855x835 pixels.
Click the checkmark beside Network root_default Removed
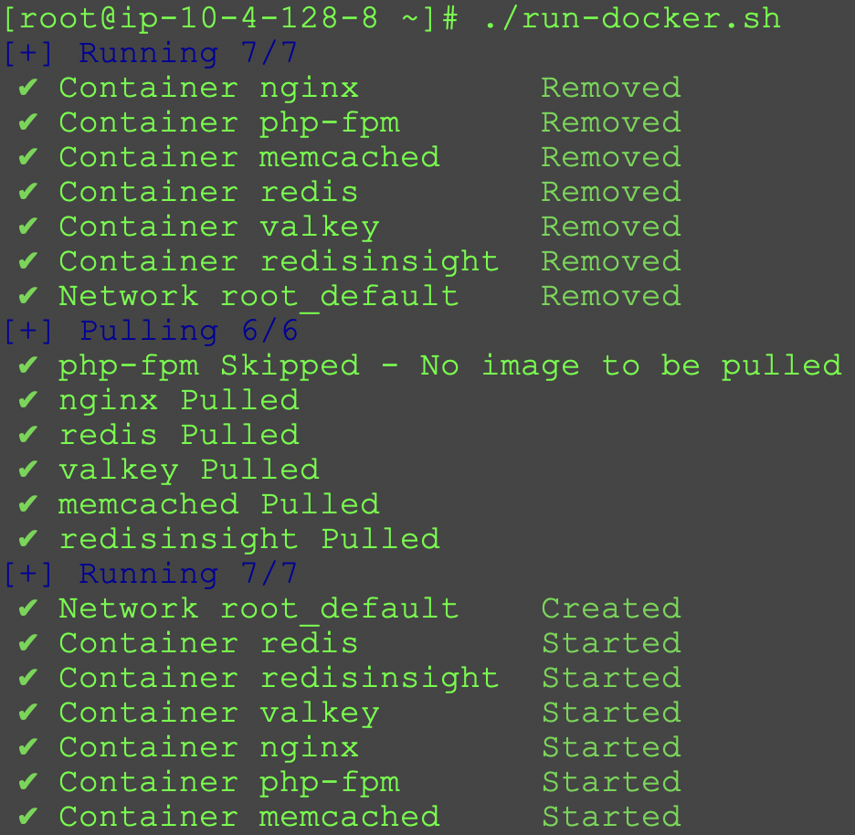point(28,297)
